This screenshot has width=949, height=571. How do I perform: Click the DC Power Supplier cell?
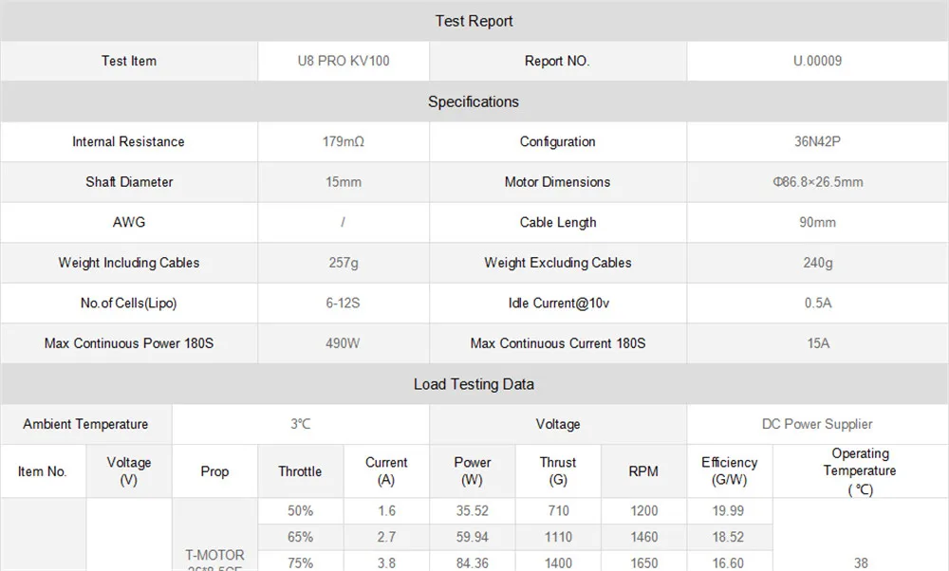pyautogui.click(x=817, y=424)
